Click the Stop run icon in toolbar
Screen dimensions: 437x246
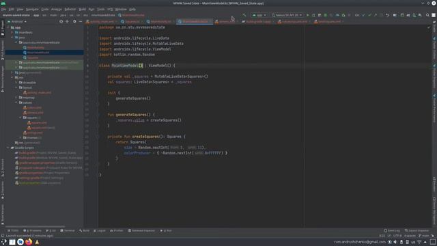[x=349, y=15]
